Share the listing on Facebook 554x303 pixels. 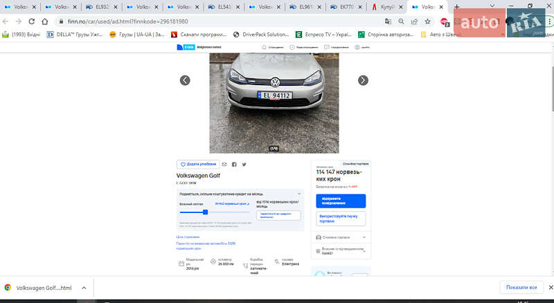(234, 165)
